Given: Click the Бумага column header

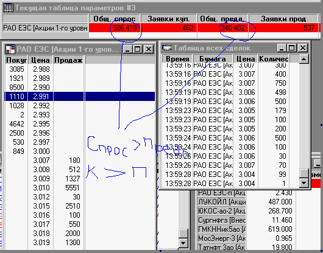Looking at the screenshot, I should pos(213,59).
